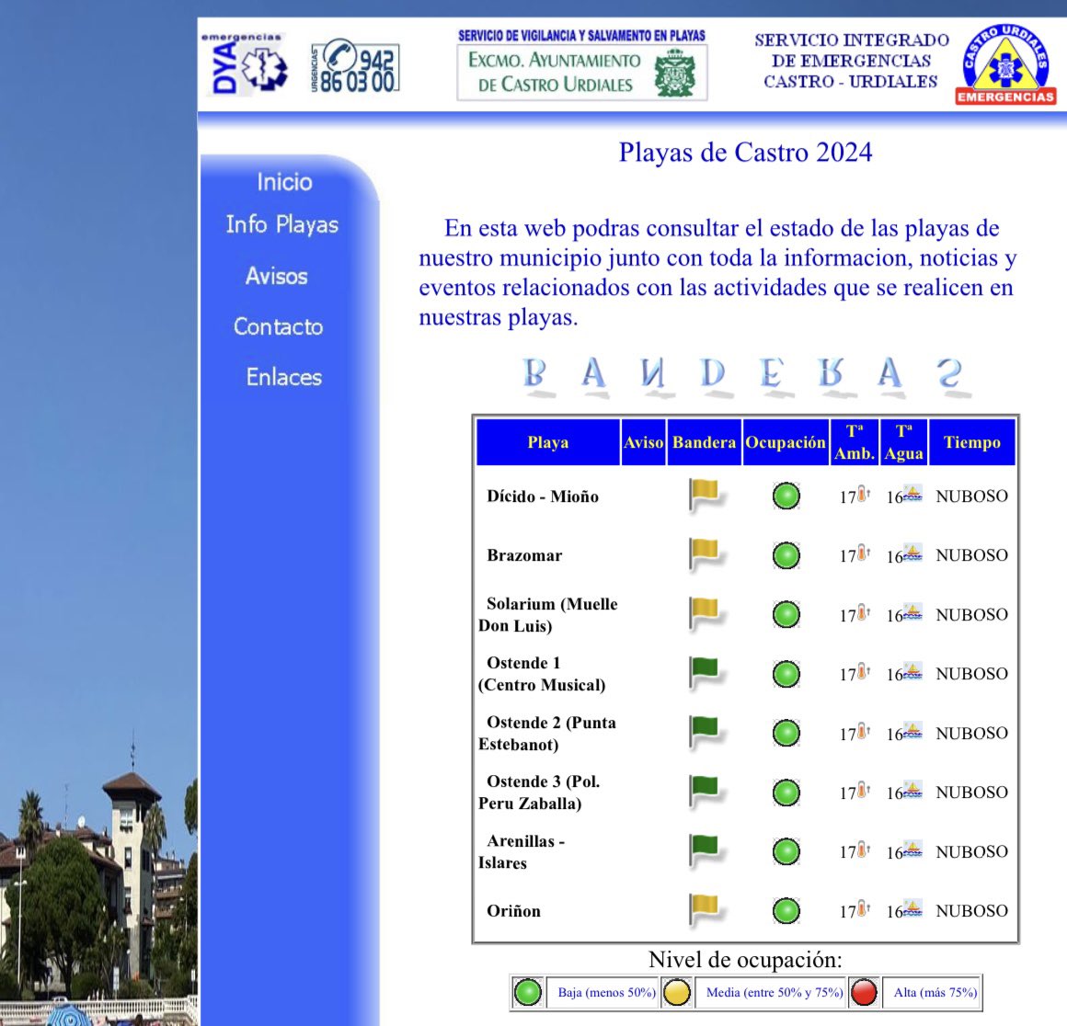Open the Avisos menu item

point(276,276)
